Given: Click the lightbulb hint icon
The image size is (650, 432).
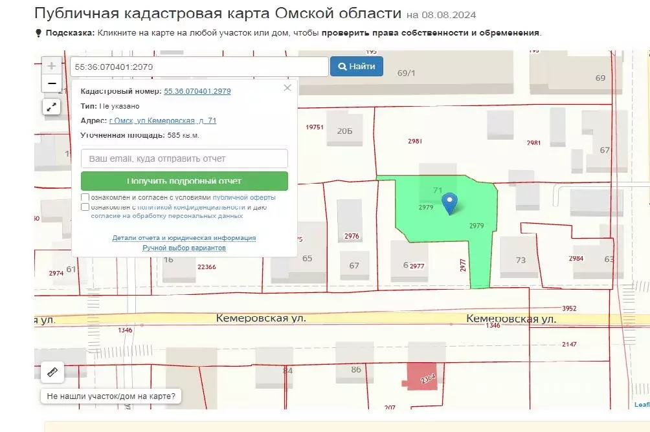Looking at the screenshot, I should click(x=39, y=33).
